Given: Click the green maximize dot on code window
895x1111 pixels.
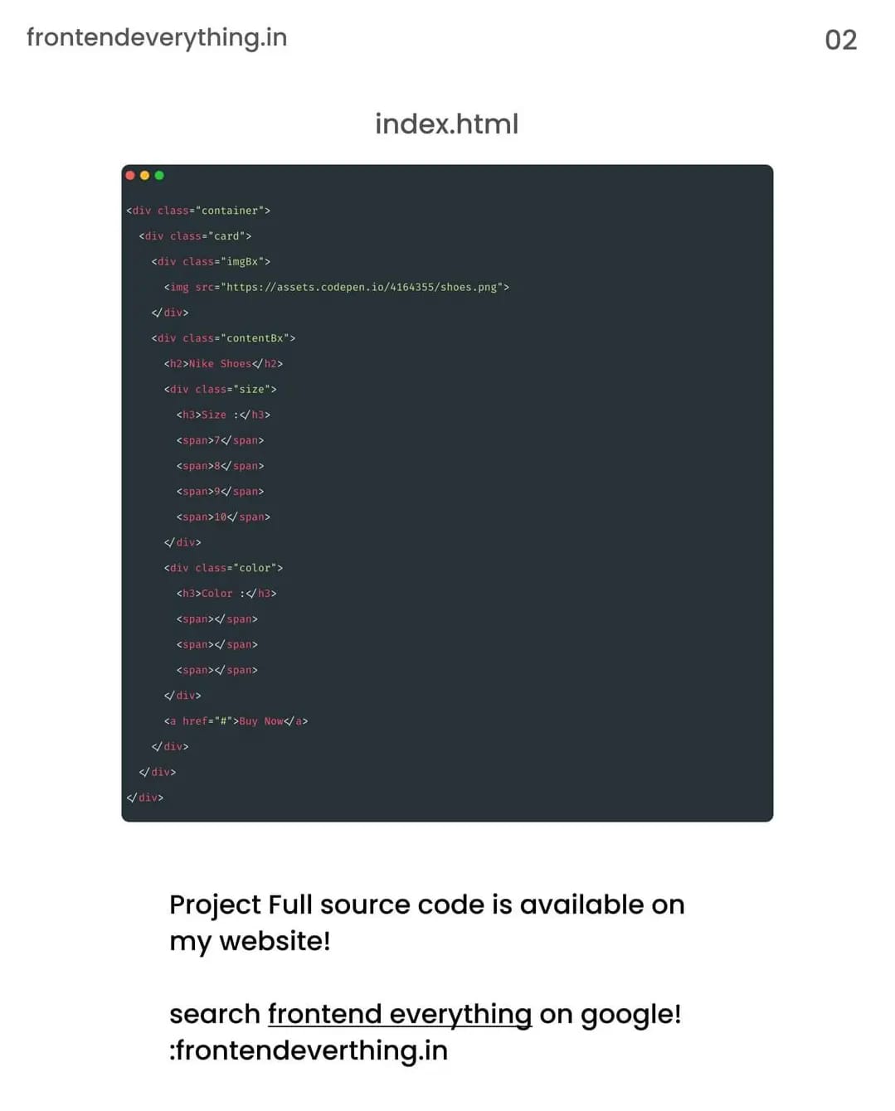Looking at the screenshot, I should 159,175.
